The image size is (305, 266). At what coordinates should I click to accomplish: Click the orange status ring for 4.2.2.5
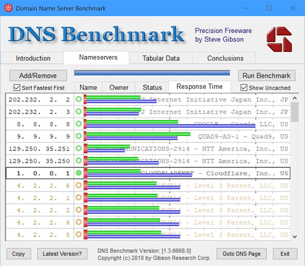pos(79,234)
